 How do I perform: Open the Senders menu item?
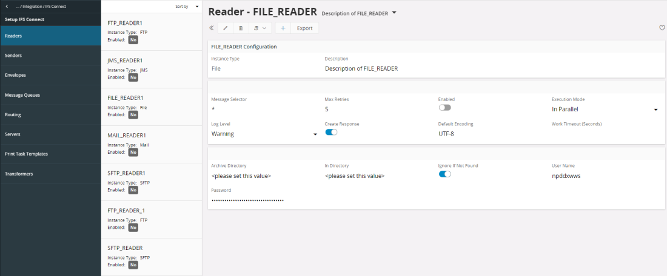pos(50,56)
